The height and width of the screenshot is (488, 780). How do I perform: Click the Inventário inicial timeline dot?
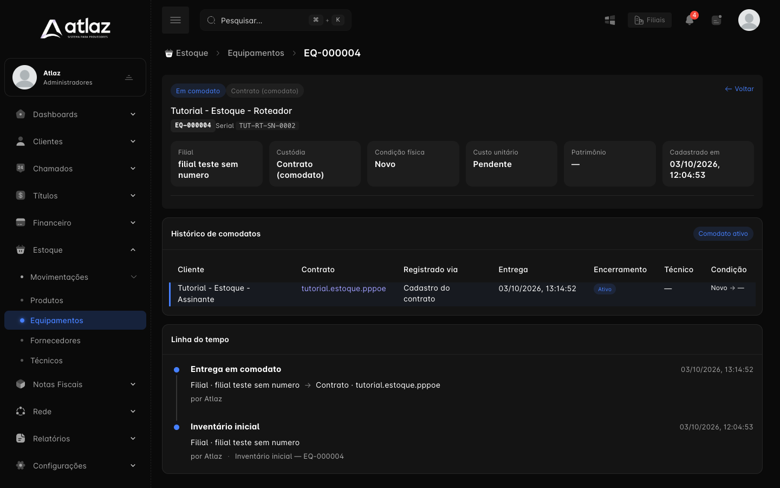pos(177,427)
